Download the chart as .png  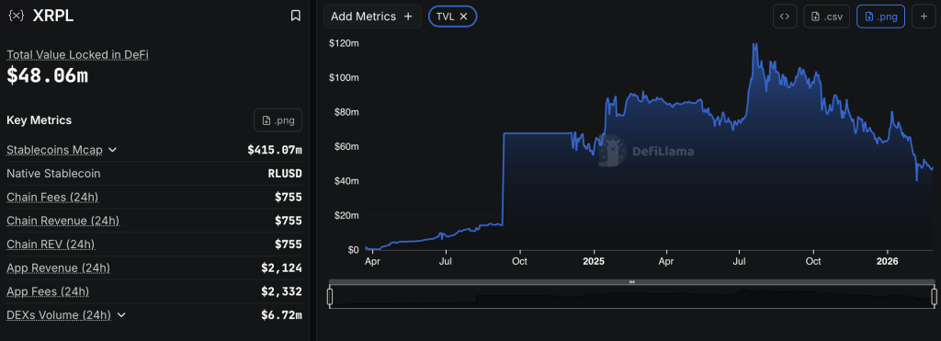coord(880,17)
